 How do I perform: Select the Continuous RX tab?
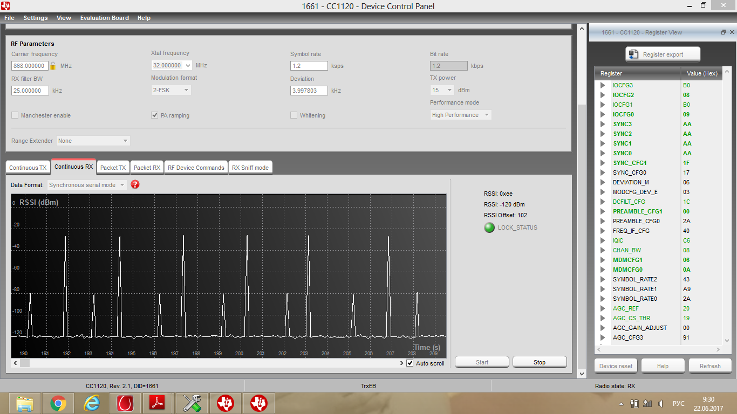coord(73,167)
